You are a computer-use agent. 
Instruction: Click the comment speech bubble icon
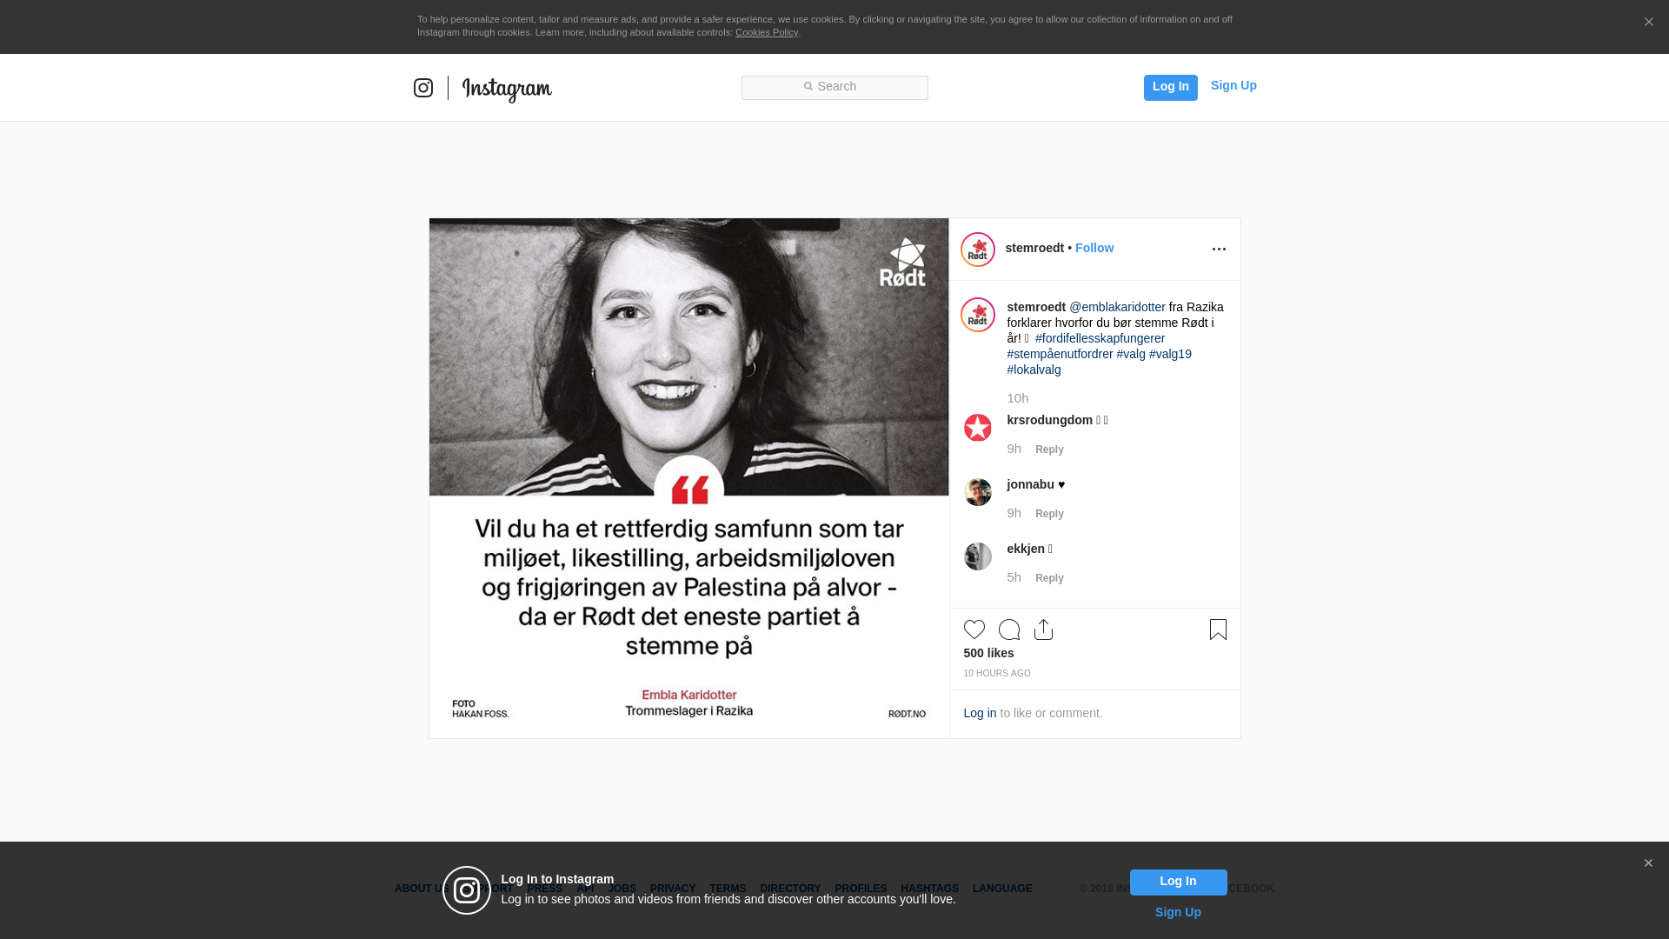[1009, 629]
